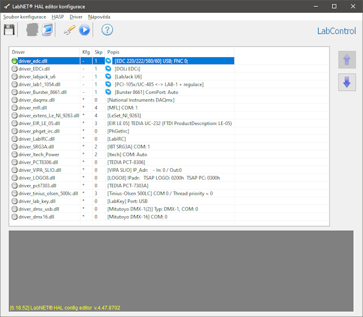Click description [LabIRC]
The image size is (363, 317).
coord(116,139)
